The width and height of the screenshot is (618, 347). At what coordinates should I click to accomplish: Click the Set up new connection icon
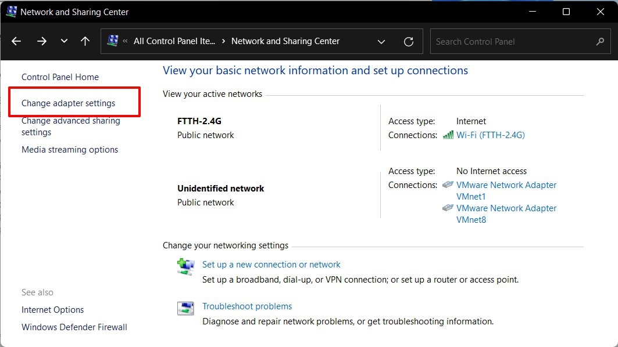click(x=185, y=266)
